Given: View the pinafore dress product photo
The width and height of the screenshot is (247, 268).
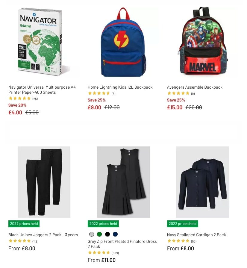Looking at the screenshot, I should [x=123, y=182].
